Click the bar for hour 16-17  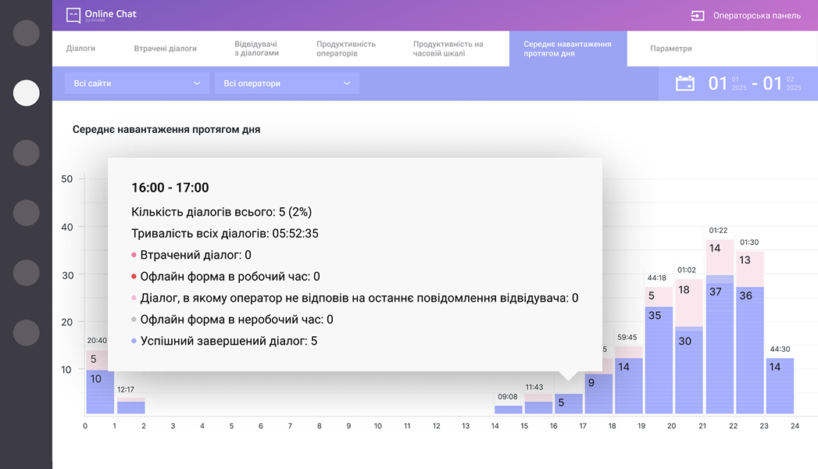coord(569,403)
